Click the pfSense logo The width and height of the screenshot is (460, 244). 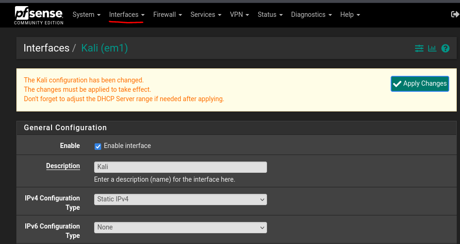point(38,15)
